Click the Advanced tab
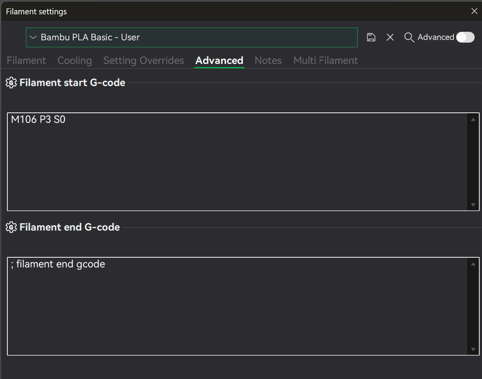This screenshot has width=482, height=379. [x=219, y=60]
